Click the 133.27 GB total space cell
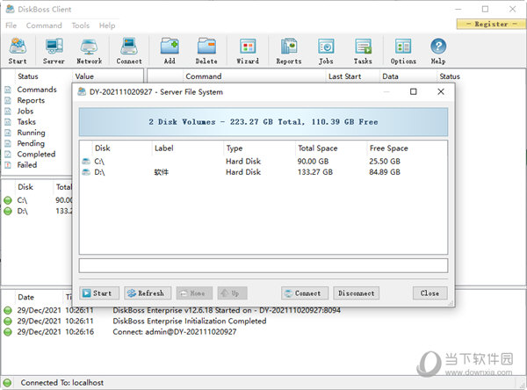Viewport: 527px width, 390px height. point(315,172)
